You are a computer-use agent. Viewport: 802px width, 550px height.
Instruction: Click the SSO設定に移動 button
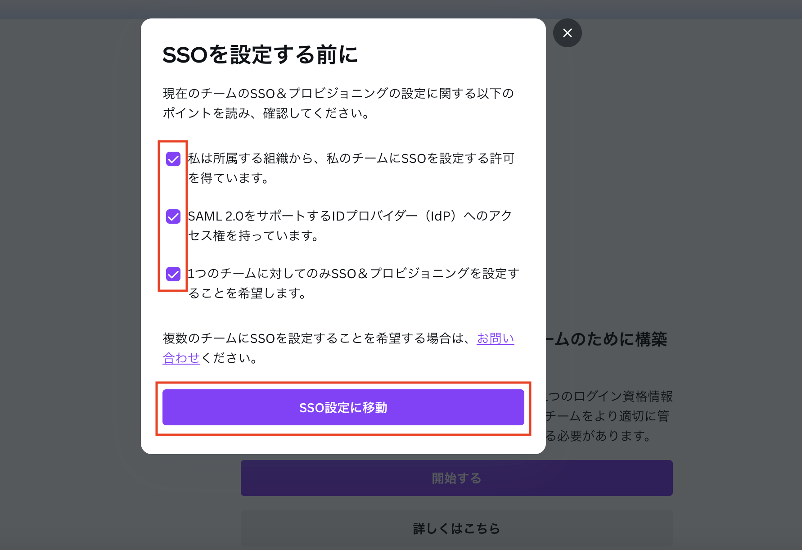tap(343, 407)
